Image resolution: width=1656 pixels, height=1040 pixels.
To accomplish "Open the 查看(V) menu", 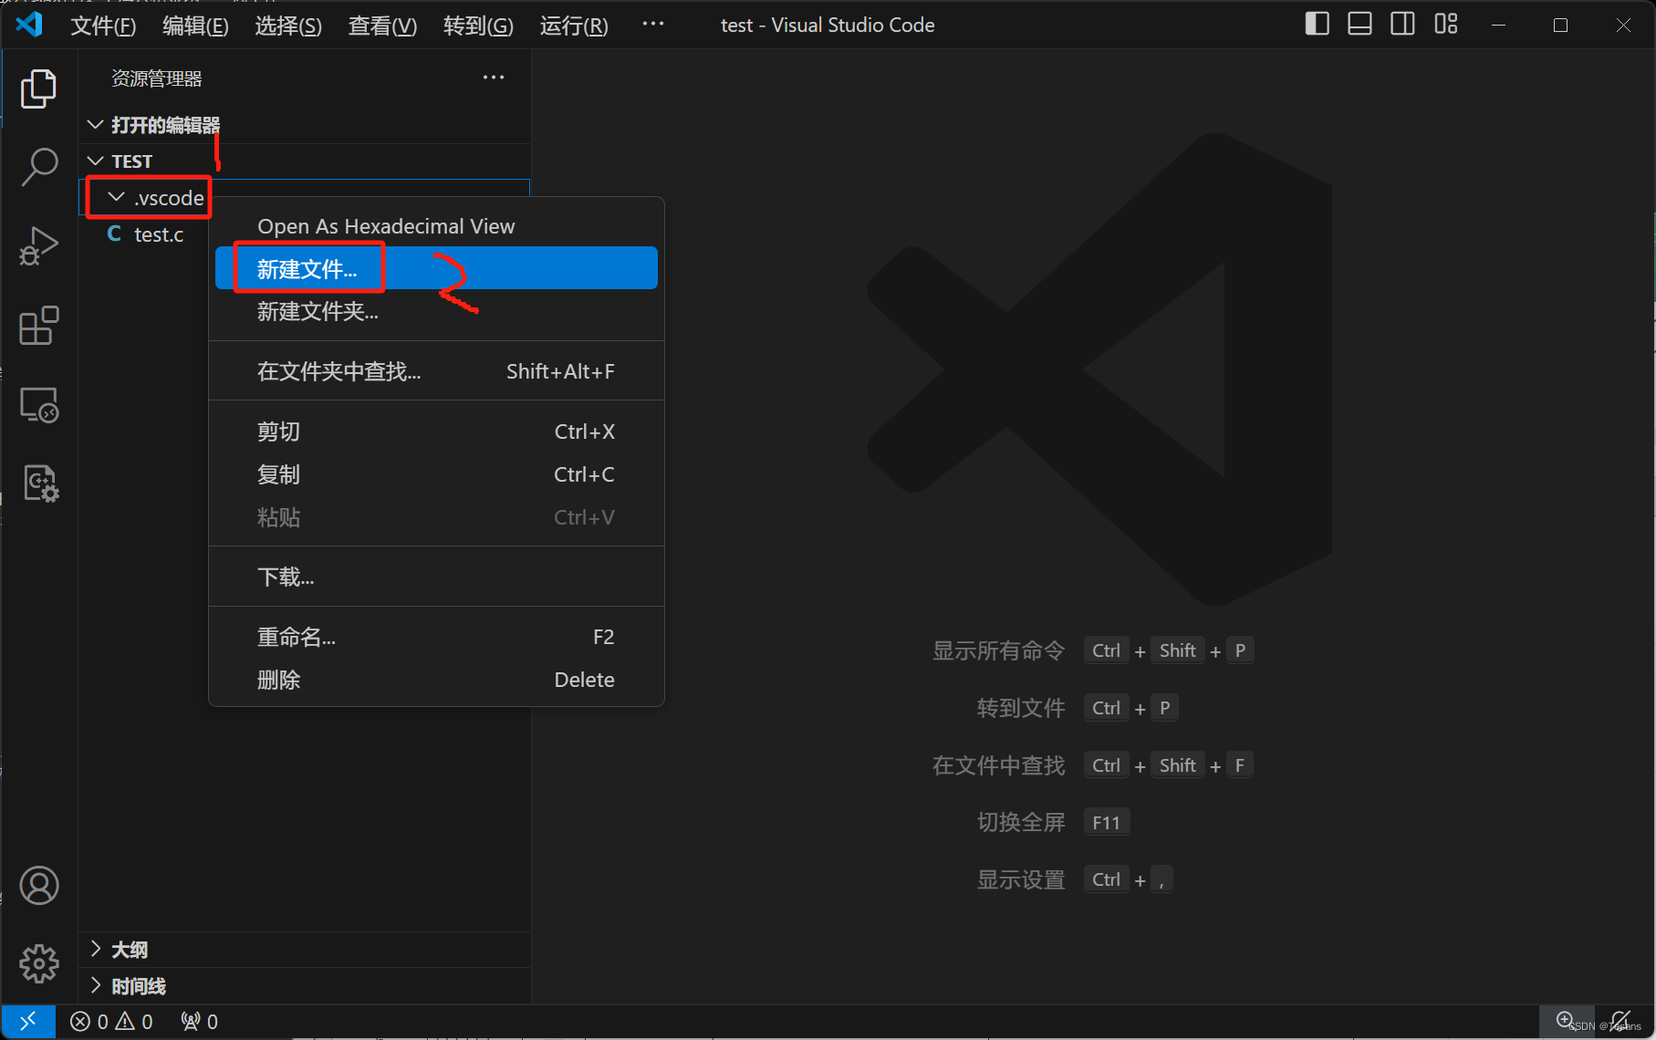I will click(x=382, y=26).
